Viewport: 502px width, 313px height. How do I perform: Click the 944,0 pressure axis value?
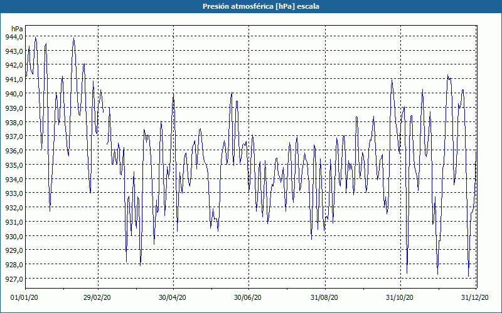pos(14,37)
